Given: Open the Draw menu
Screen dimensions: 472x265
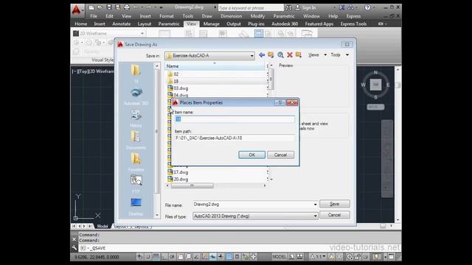Looking at the screenshot, I should point(206,16).
